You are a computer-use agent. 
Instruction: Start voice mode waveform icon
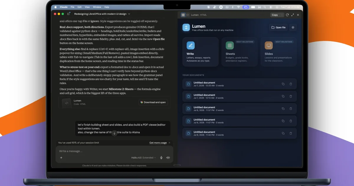(x=168, y=158)
